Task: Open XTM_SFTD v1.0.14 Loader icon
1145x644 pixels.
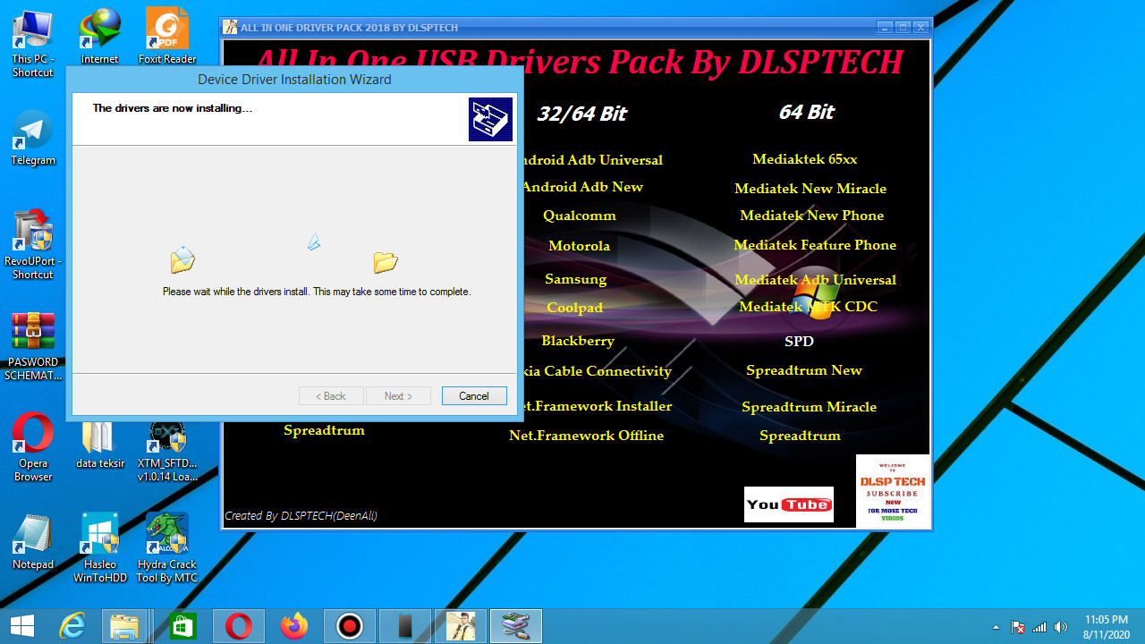Action: point(167,451)
